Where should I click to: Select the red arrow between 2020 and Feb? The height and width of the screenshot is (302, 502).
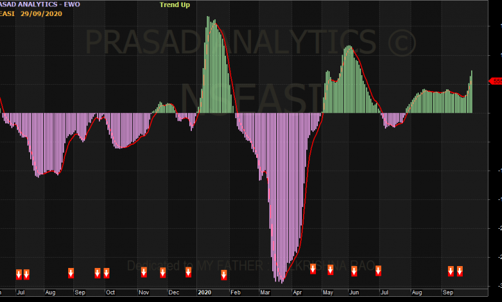pyautogui.click(x=224, y=275)
